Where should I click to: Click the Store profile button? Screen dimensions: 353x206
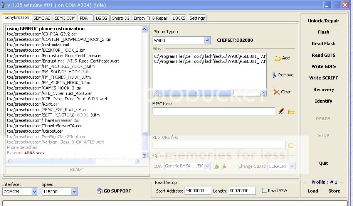(334, 191)
